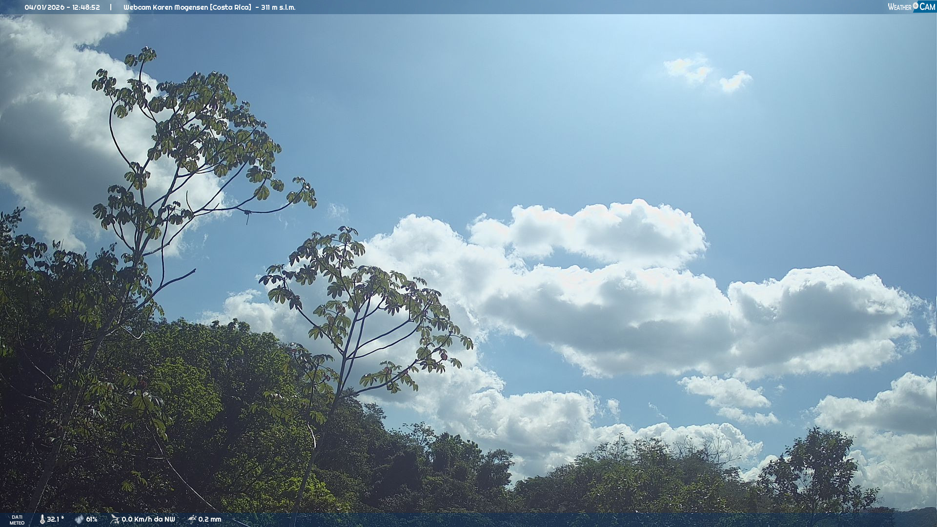Click the thermometer temperature icon
Screen dimensions: 937x527
pyautogui.click(x=42, y=519)
